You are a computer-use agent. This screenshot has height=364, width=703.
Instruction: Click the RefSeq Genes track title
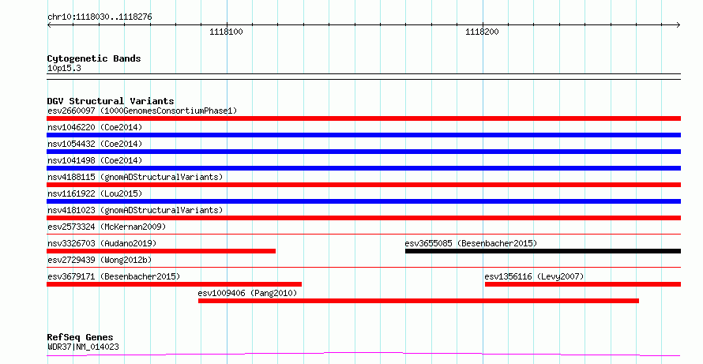(80, 337)
